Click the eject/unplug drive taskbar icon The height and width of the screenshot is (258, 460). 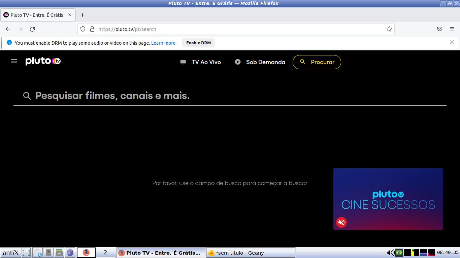(x=48, y=253)
